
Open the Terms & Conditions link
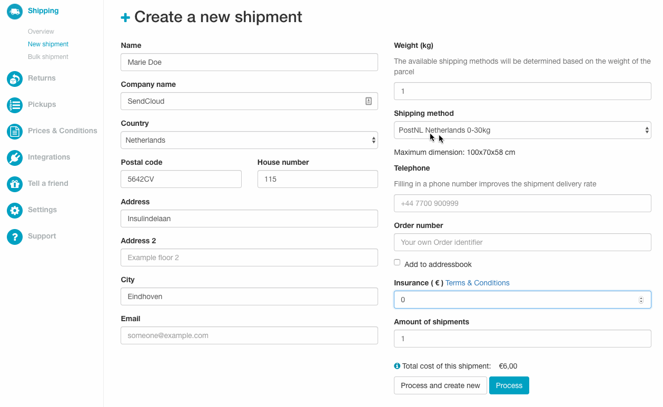(477, 283)
